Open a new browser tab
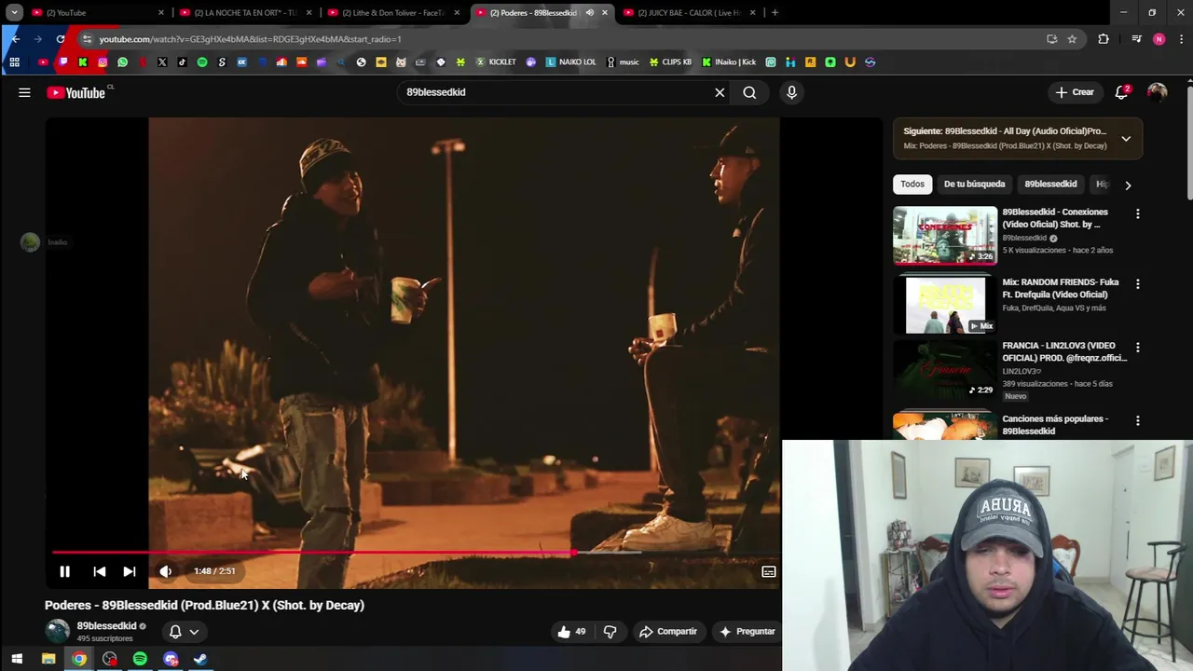1193x671 pixels. tap(775, 12)
